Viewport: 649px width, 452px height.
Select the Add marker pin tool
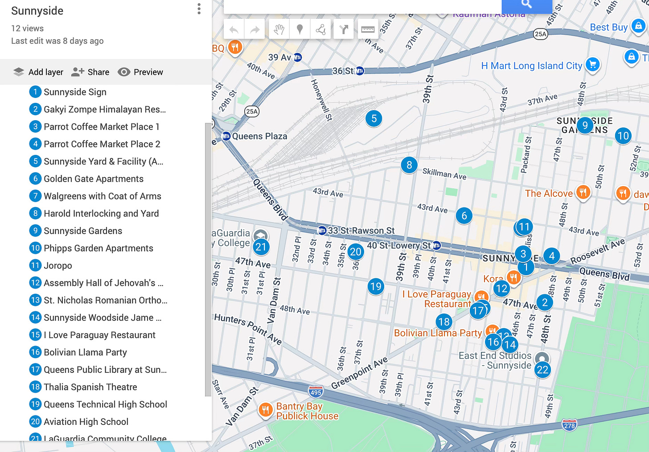click(x=300, y=30)
